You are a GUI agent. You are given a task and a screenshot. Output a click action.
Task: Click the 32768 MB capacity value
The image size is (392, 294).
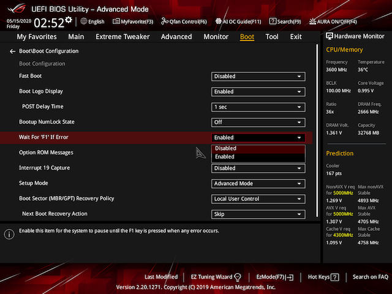[368, 133]
